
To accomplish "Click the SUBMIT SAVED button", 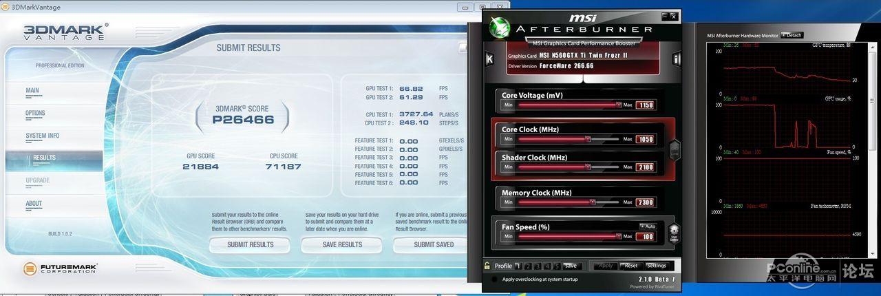I will [x=434, y=244].
